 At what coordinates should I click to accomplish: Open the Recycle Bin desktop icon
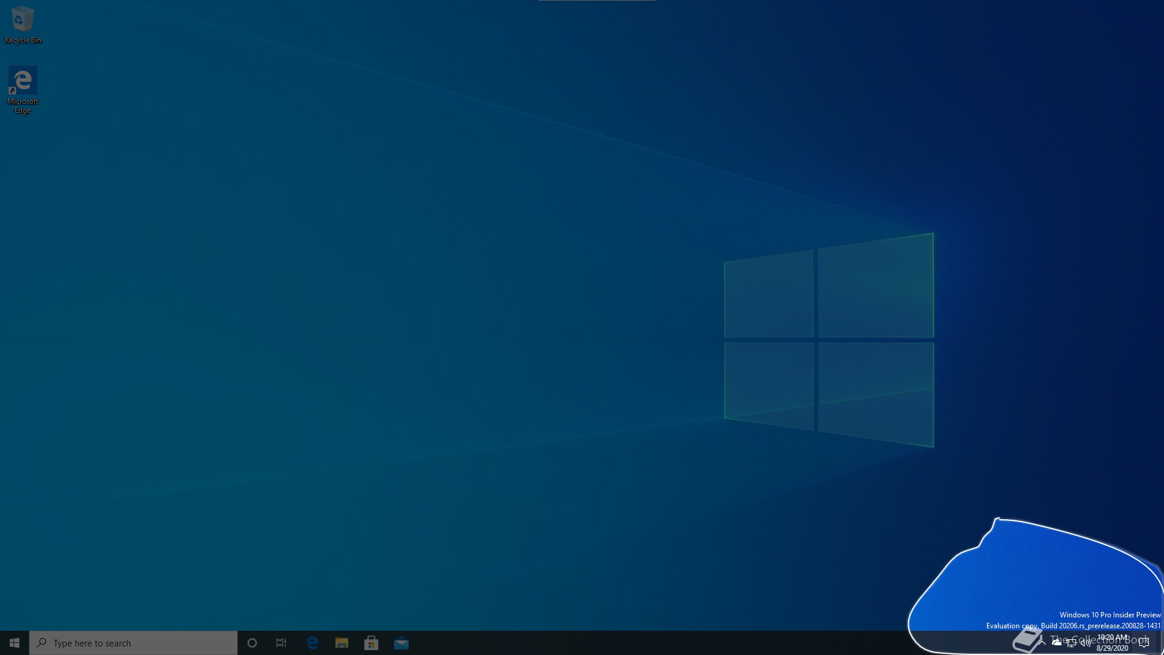(22, 25)
